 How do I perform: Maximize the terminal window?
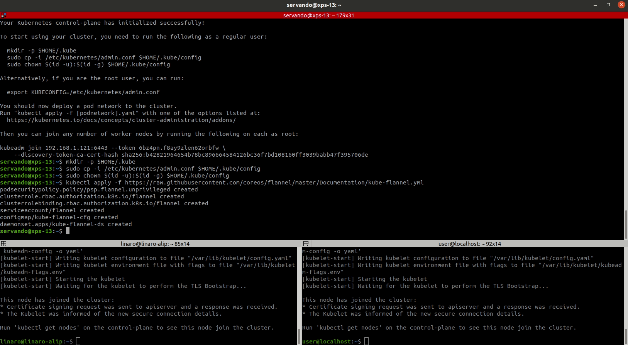coord(608,5)
